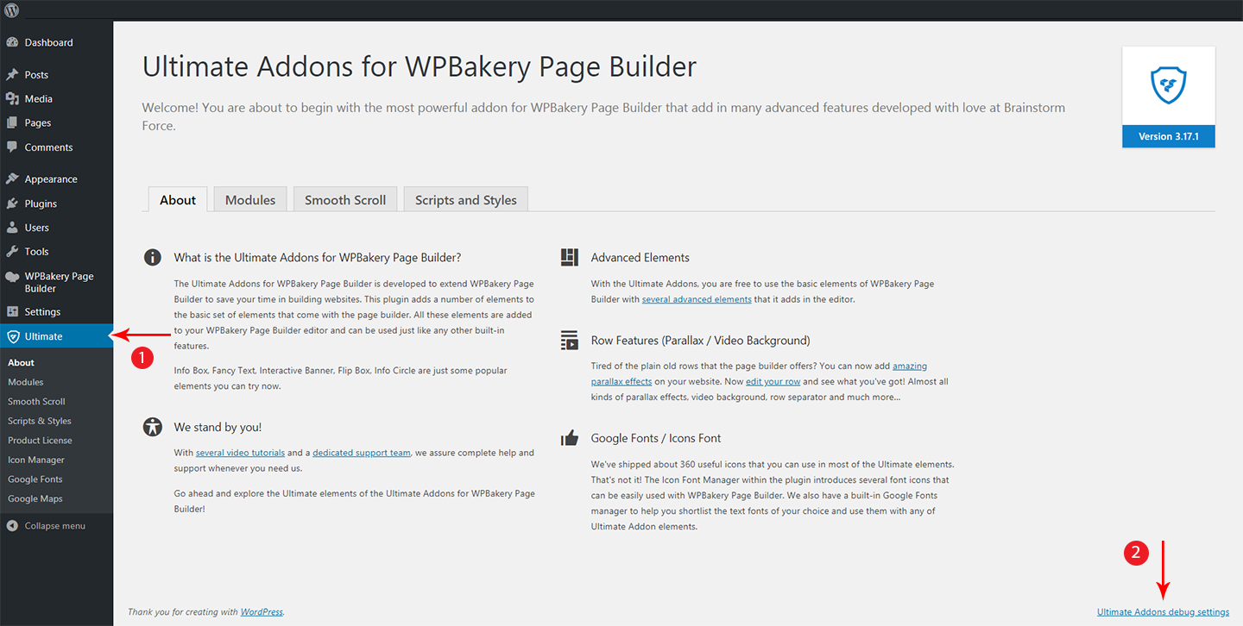Click the 'Advanced Elements' section heading
Screen dimensions: 1243x626
coord(640,257)
